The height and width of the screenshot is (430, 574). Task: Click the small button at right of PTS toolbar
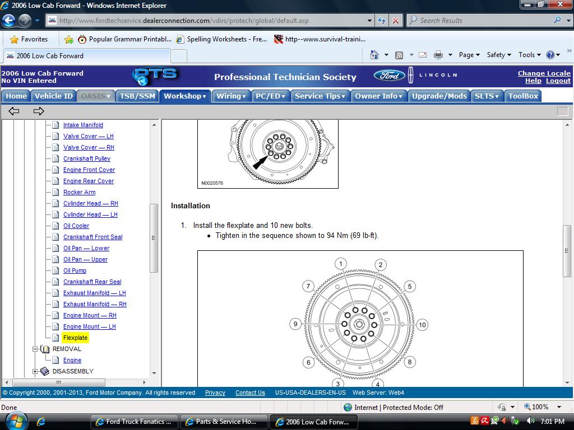(x=562, y=111)
